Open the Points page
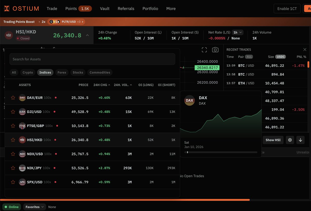The width and height of the screenshot is (311, 211). tap(71, 9)
